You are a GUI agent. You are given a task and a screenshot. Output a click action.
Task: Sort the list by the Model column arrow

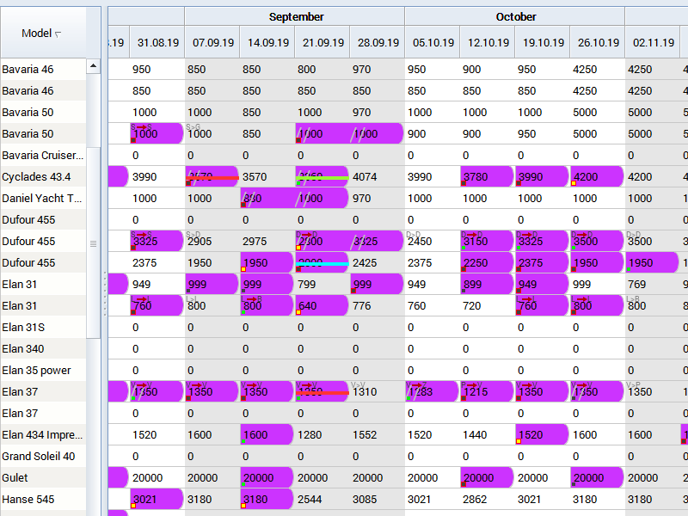coord(58,34)
